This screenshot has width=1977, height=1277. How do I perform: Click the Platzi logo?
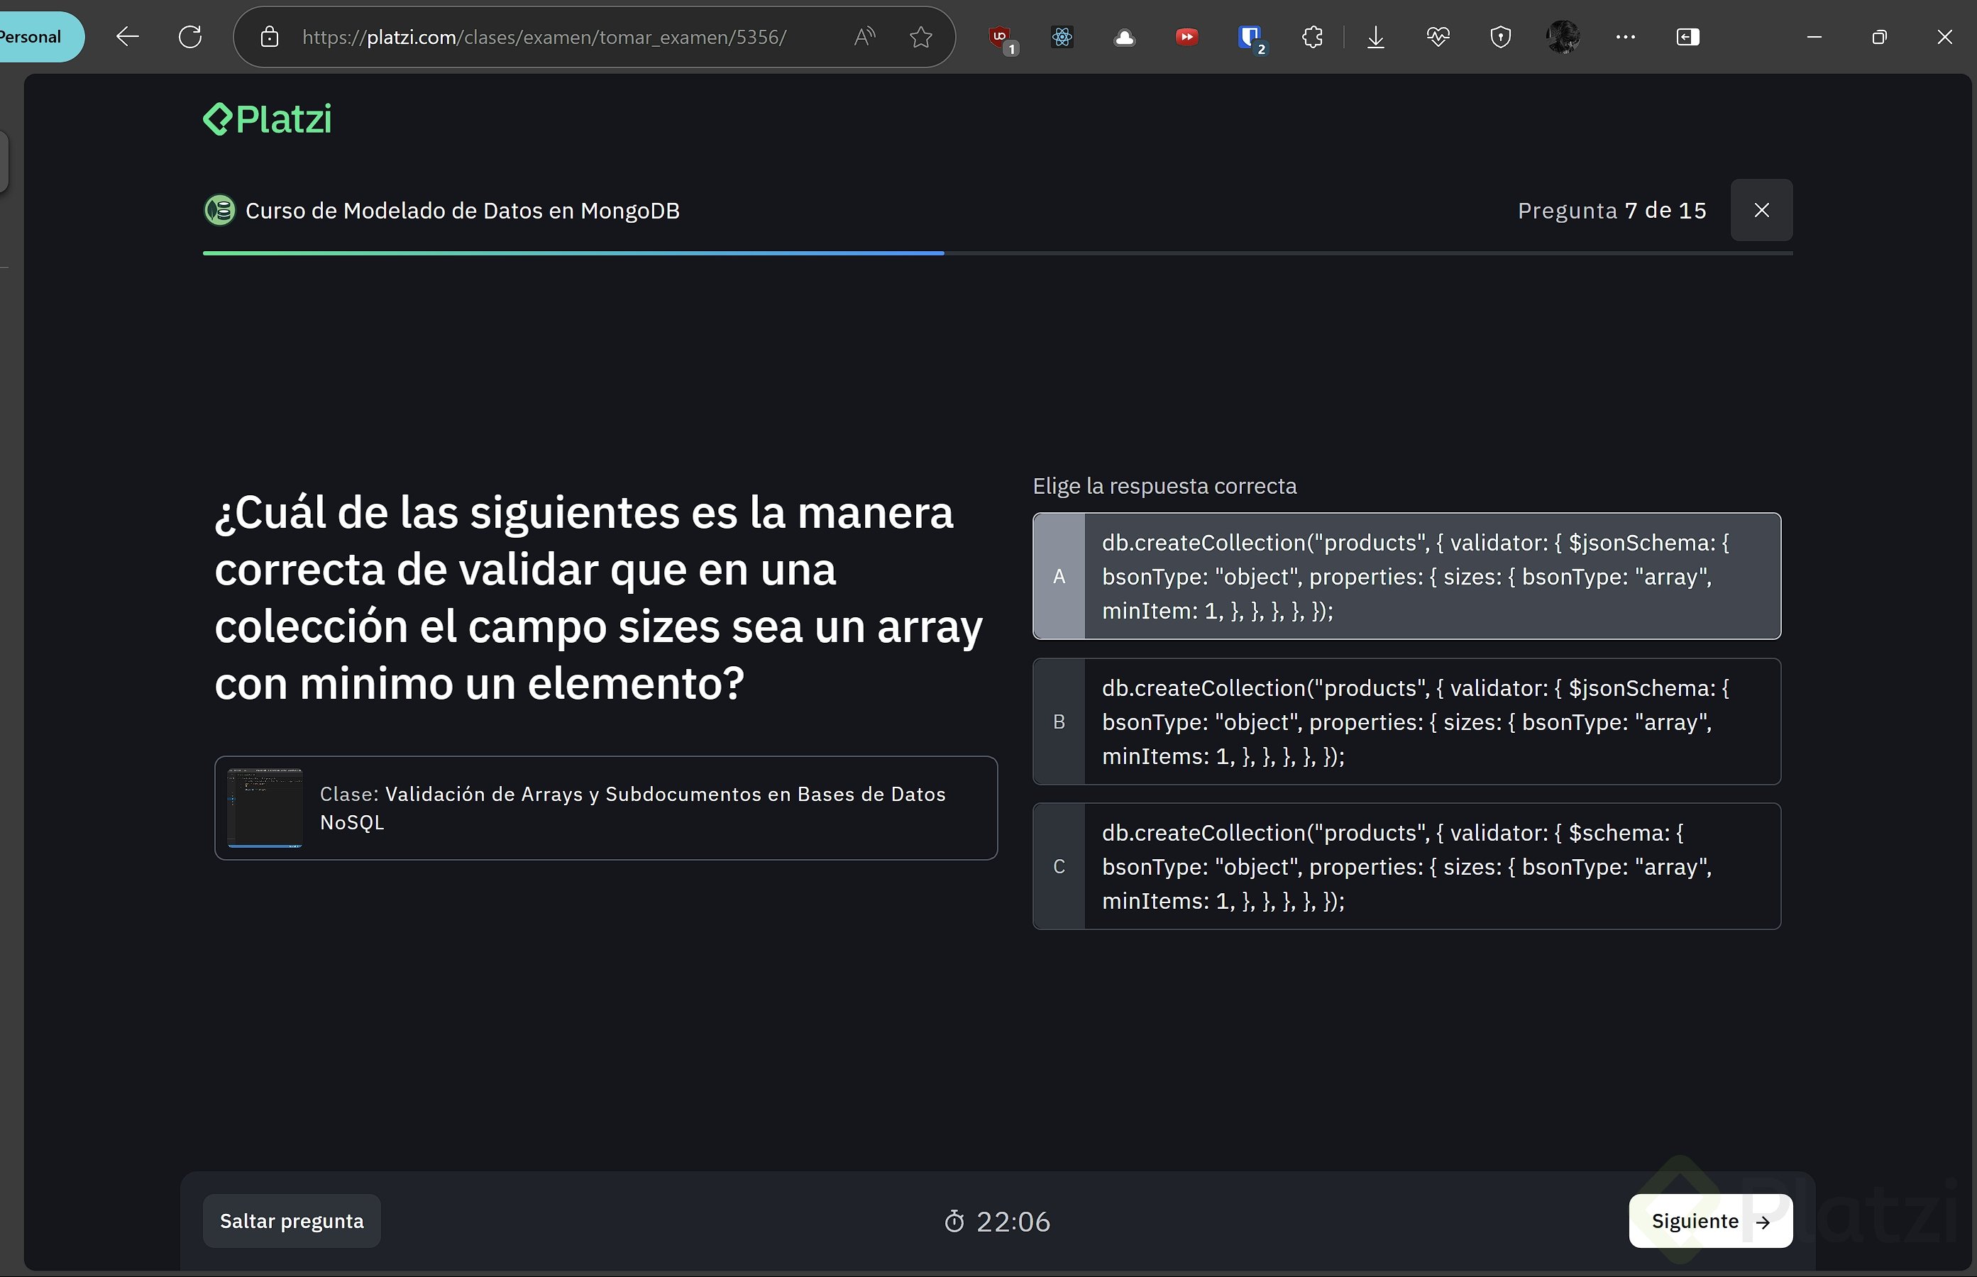tap(267, 119)
